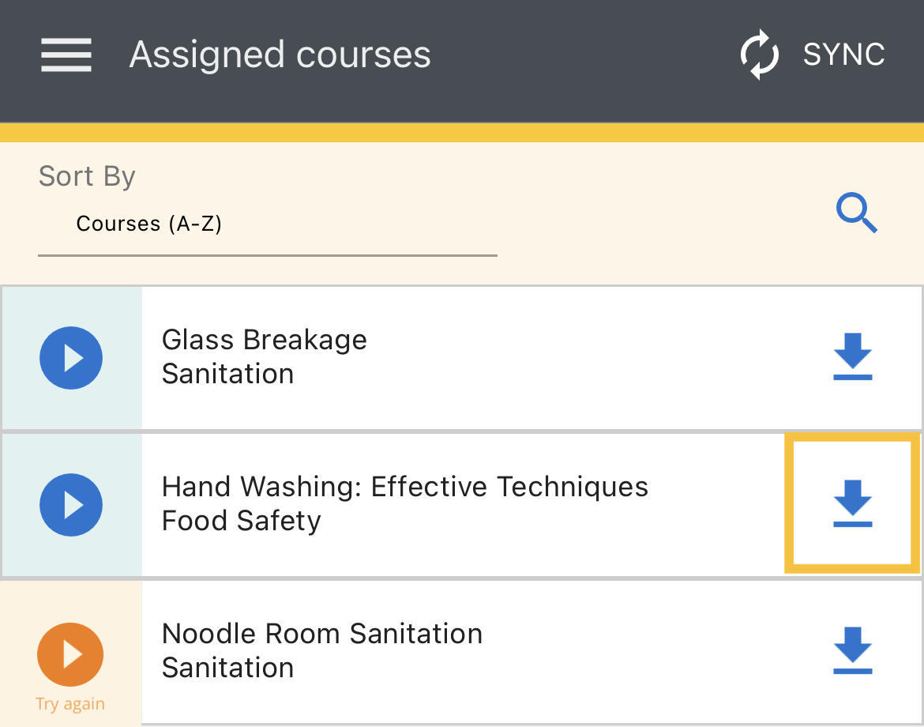Click the circular sync arrows icon
Viewport: 924px width, 727px height.
(759, 55)
